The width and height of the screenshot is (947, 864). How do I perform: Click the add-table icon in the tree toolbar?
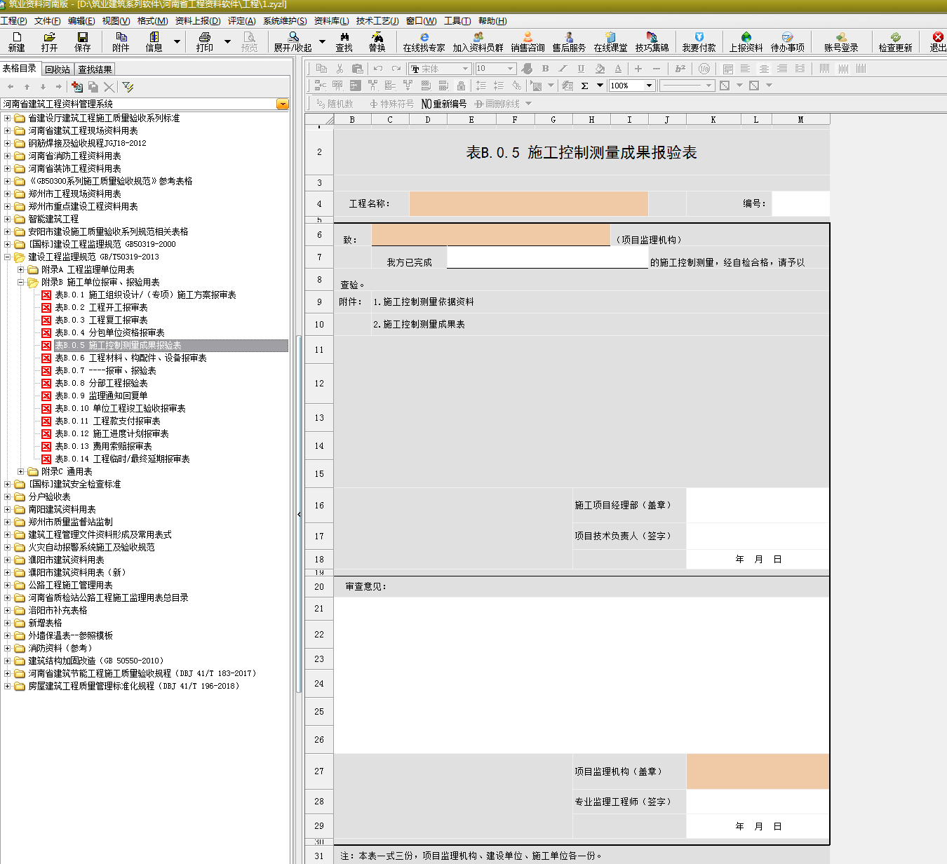click(x=77, y=87)
